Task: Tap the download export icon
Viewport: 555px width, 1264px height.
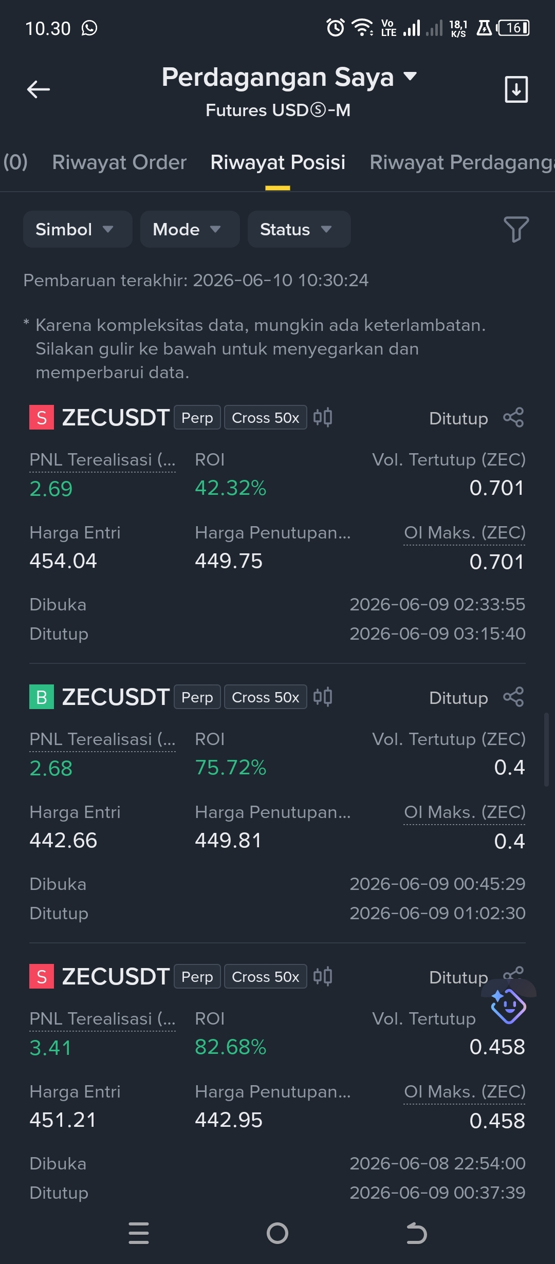Action: click(516, 89)
